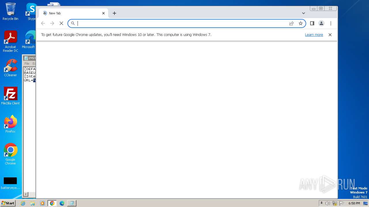Switch to Chrome in the taskbar
This screenshot has height=207, width=369.
[x=52, y=203]
